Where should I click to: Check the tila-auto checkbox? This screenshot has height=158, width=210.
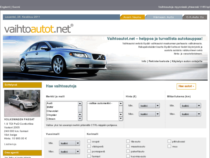[x=128, y=141]
